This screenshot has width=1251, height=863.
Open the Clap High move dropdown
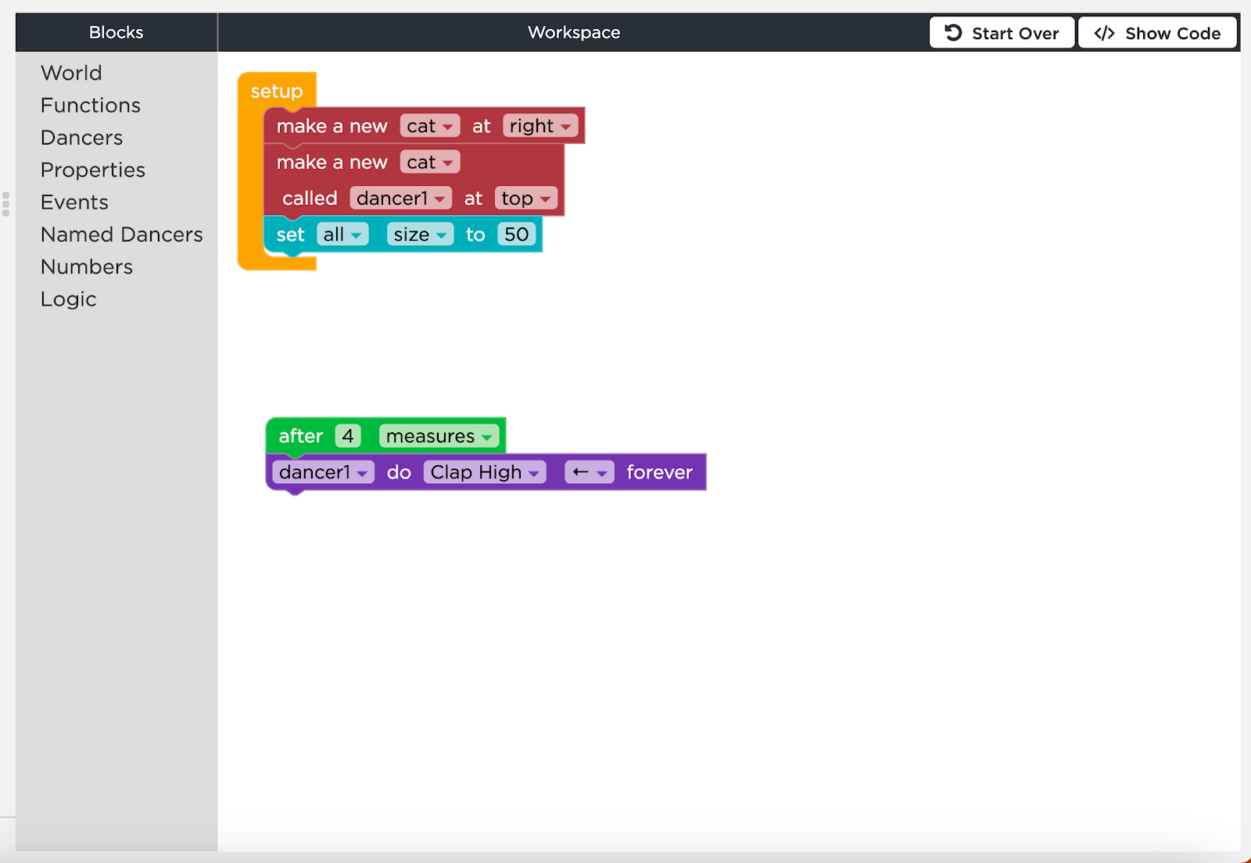(485, 472)
